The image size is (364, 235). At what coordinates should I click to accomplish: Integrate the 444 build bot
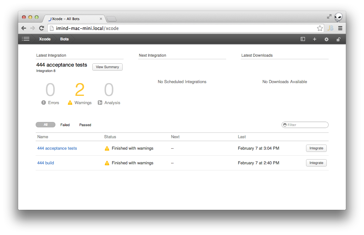coord(316,163)
